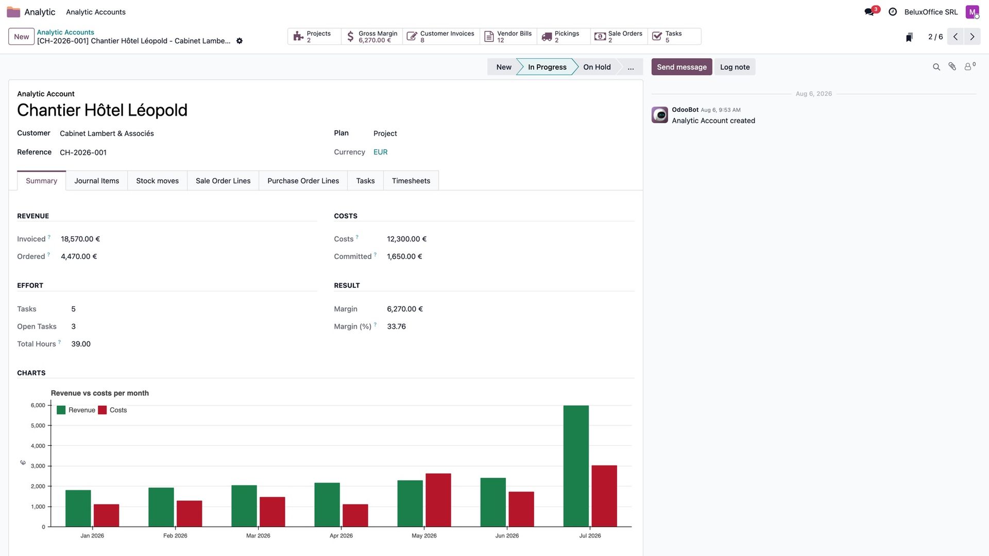This screenshot has height=556, width=989.
Task: Open Pickings stat button
Action: [x=564, y=37]
